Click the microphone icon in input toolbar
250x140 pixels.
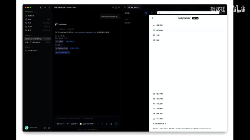(x=111, y=124)
